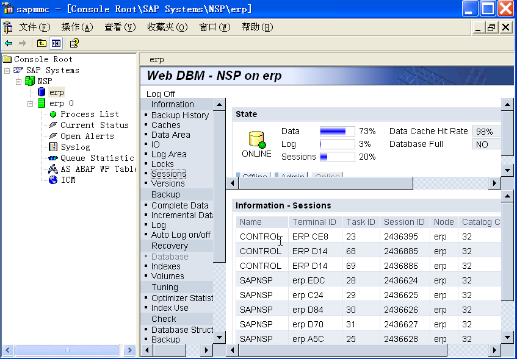The width and height of the screenshot is (517, 359).
Task: Click the ONLINE database cylinder icon
Action: tap(256, 139)
